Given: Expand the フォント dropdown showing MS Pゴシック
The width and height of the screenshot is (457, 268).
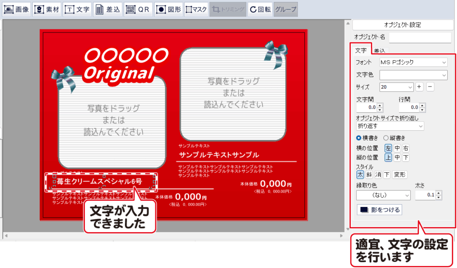Looking at the screenshot, I should click(413, 62).
